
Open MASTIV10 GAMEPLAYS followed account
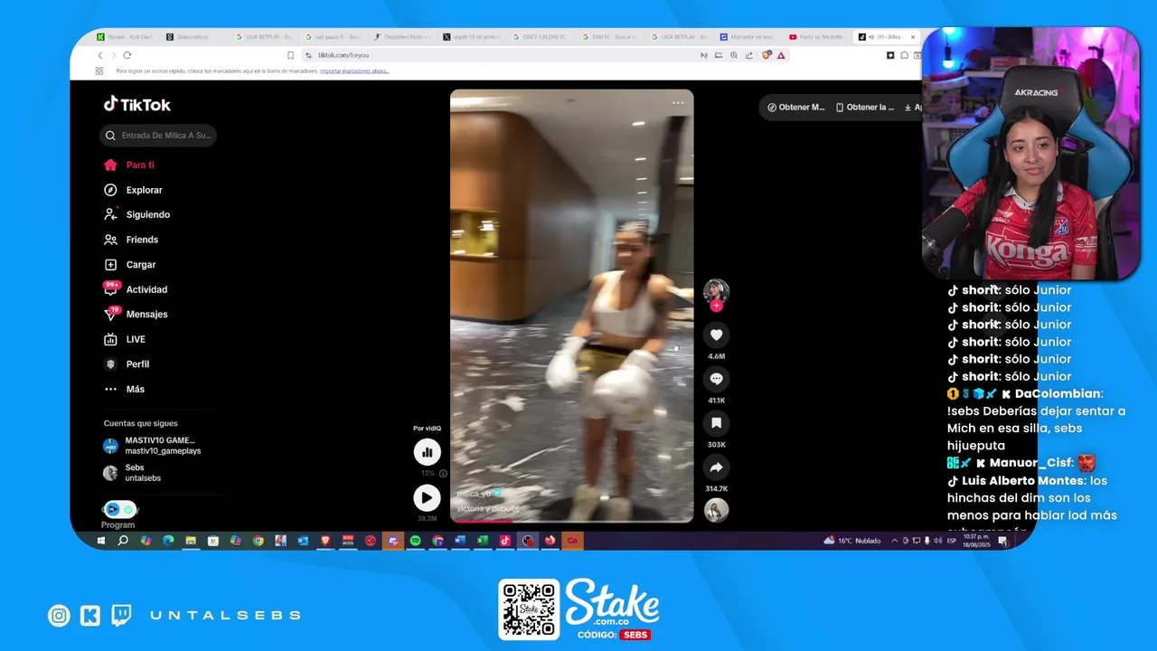152,446
